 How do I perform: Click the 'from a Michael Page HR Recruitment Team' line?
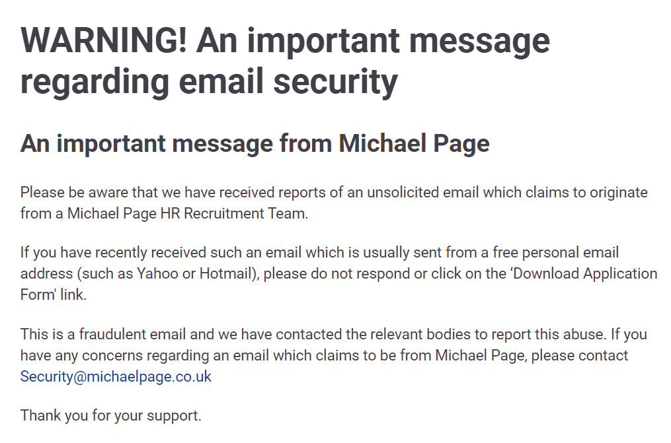[164, 213]
